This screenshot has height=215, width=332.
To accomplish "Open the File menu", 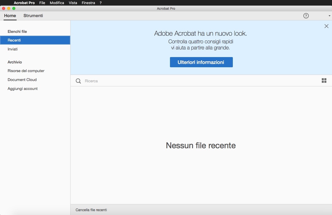I will pos(42,3).
